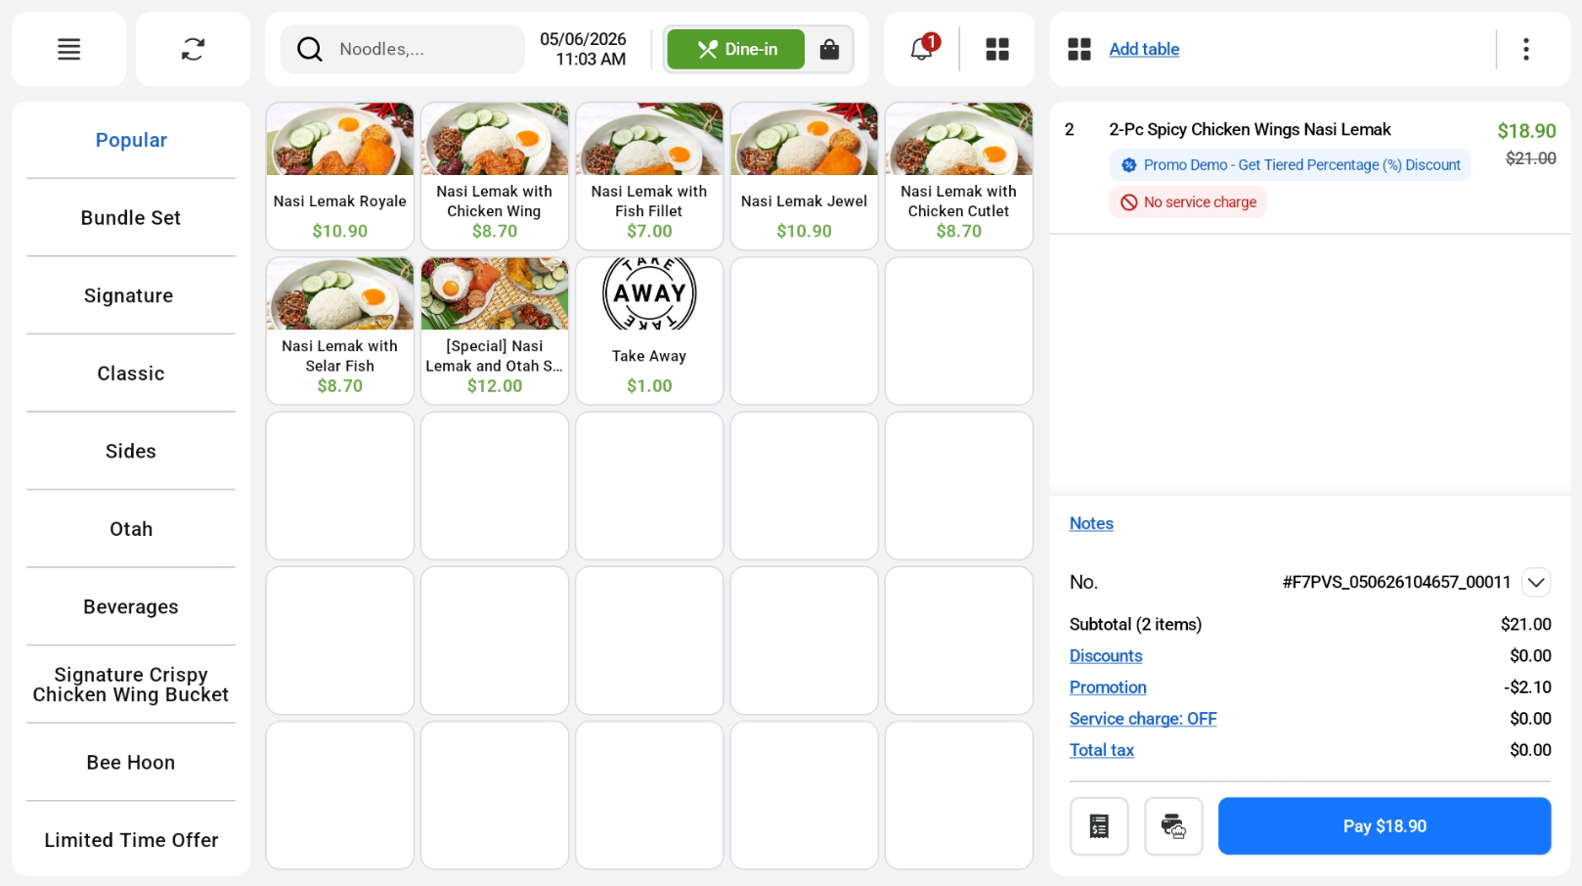Select the Beverages category
1582x886 pixels.
click(131, 606)
